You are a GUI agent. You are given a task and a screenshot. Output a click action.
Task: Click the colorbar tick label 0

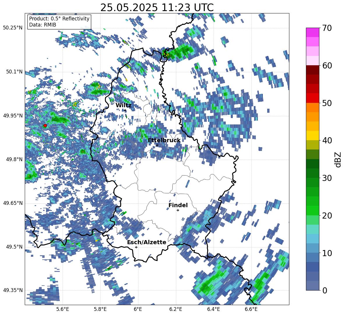click(325, 290)
